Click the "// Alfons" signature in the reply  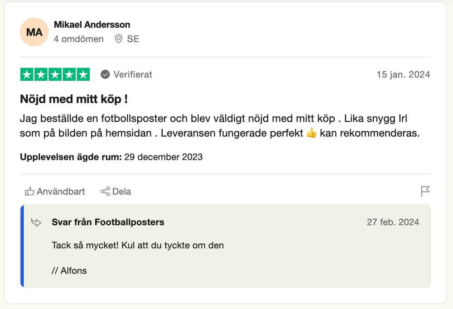[69, 271]
